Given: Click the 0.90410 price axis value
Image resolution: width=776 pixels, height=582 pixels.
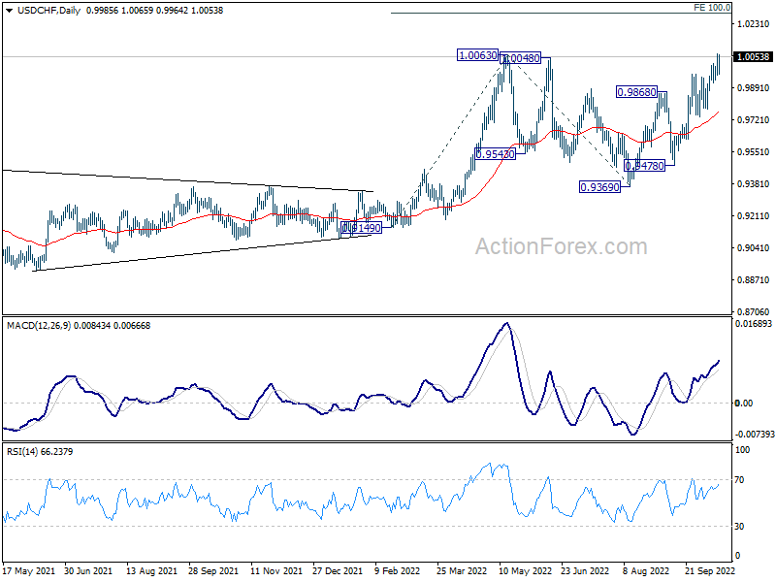Looking at the screenshot, I should [754, 248].
